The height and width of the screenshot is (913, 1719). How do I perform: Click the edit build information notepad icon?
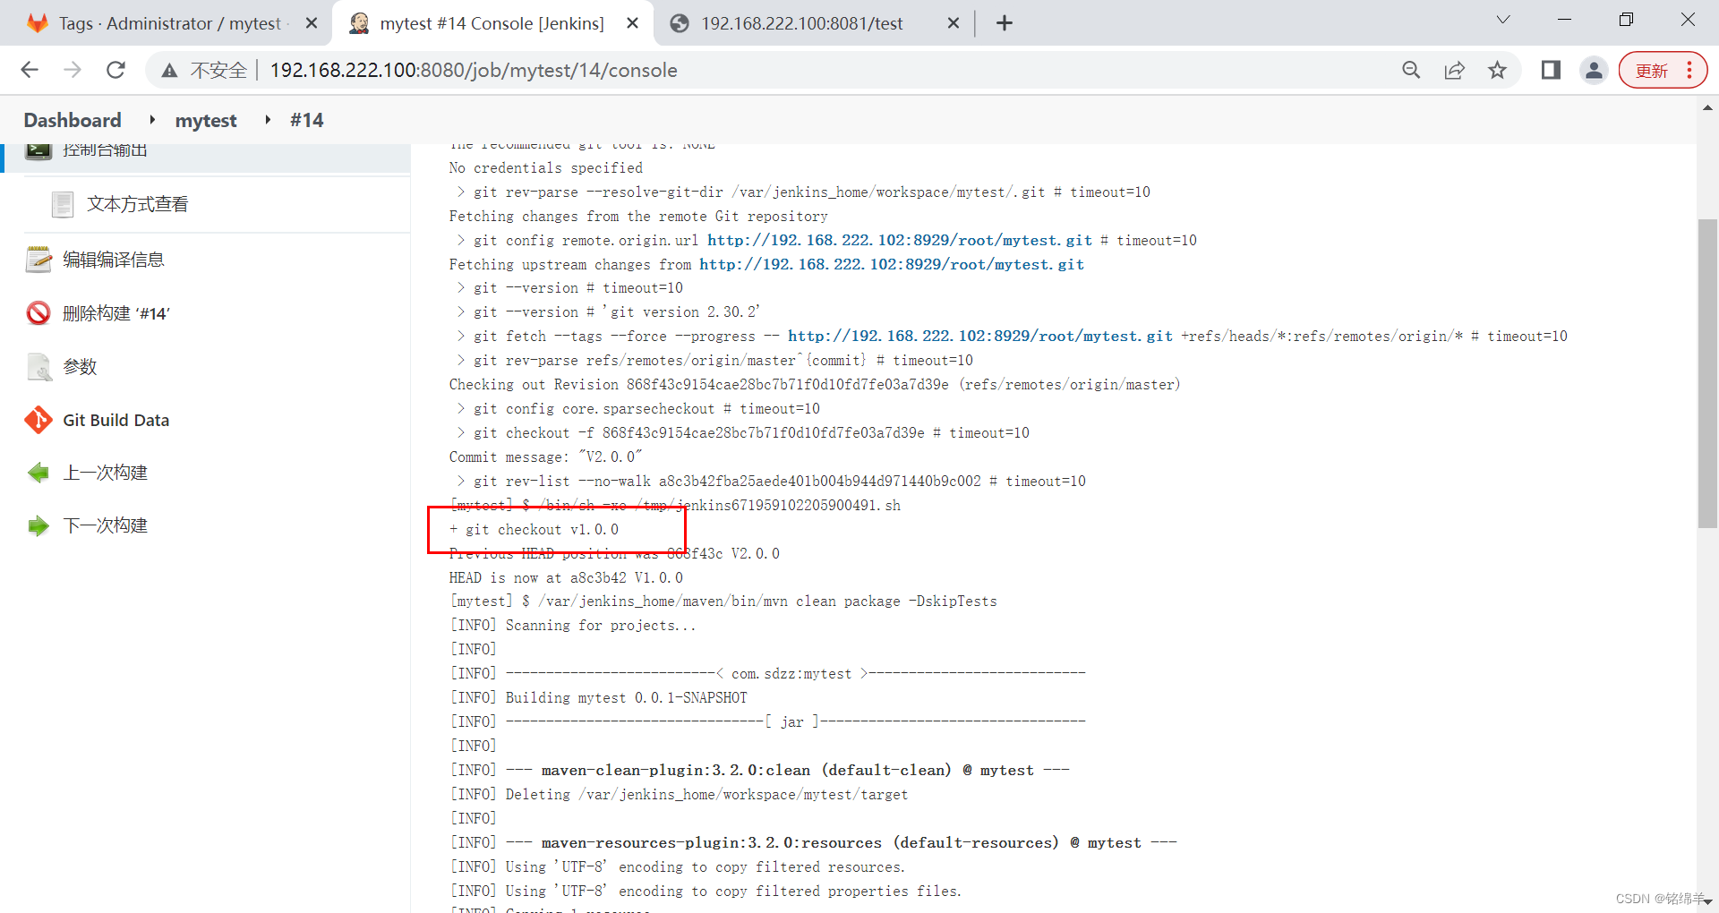pos(38,260)
